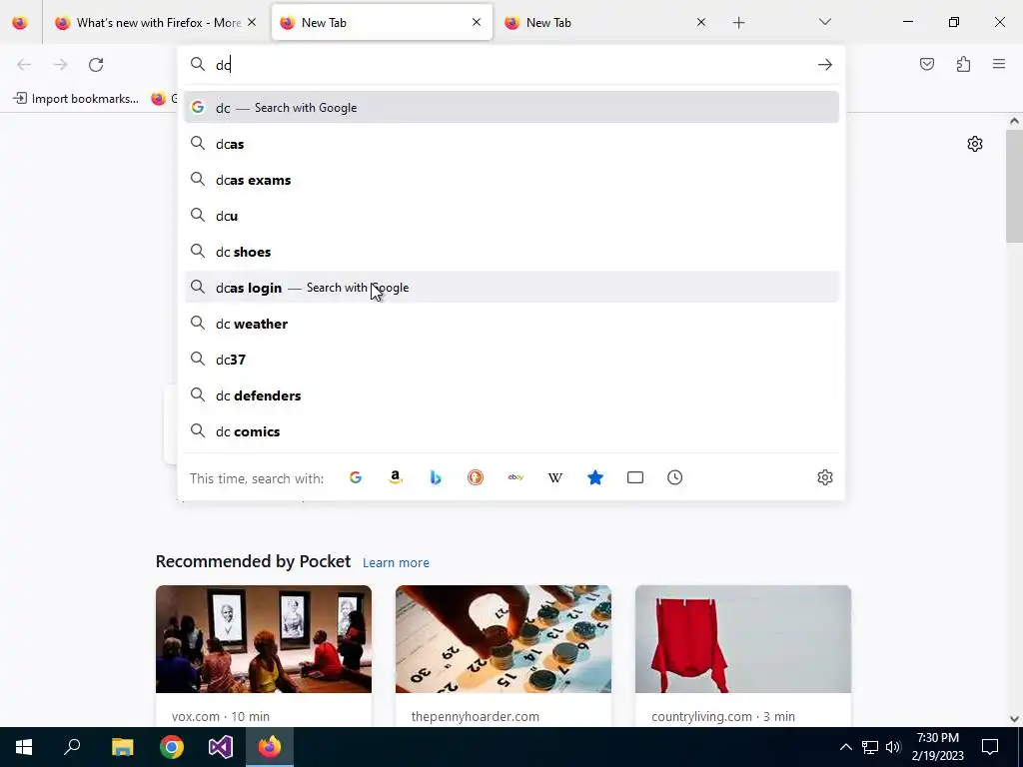
Task: Close the active New Tab
Action: pyautogui.click(x=477, y=23)
